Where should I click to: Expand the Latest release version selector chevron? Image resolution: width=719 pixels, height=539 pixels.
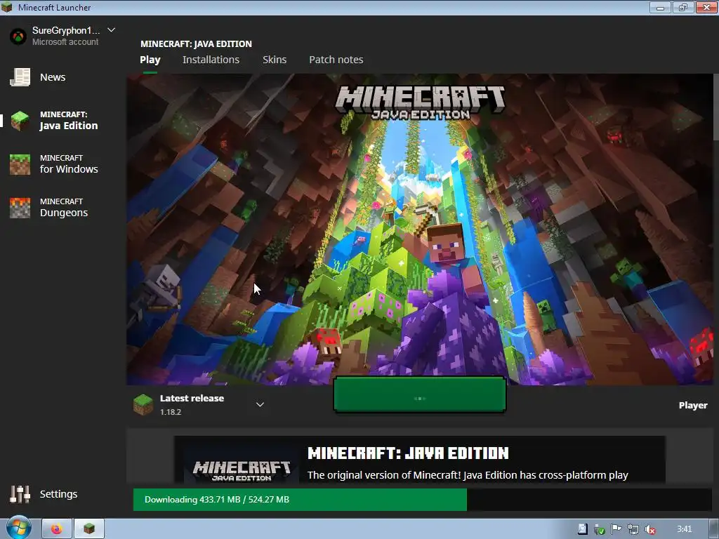coord(260,404)
